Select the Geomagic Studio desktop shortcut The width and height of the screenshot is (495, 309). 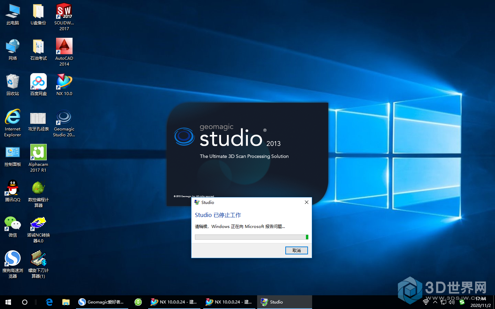point(64,123)
